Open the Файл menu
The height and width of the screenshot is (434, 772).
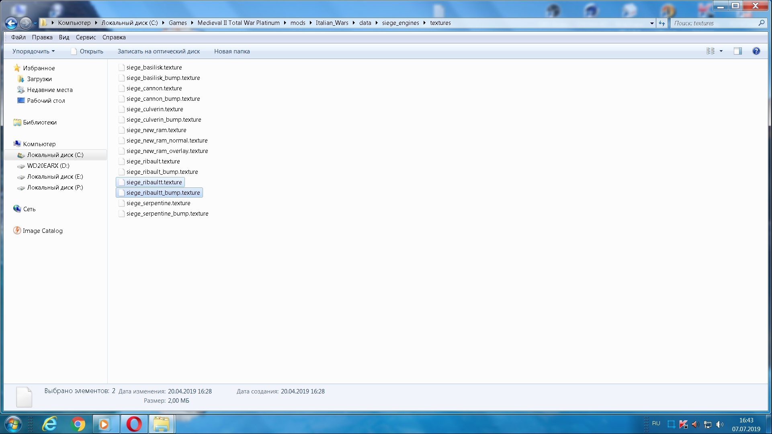pos(18,37)
